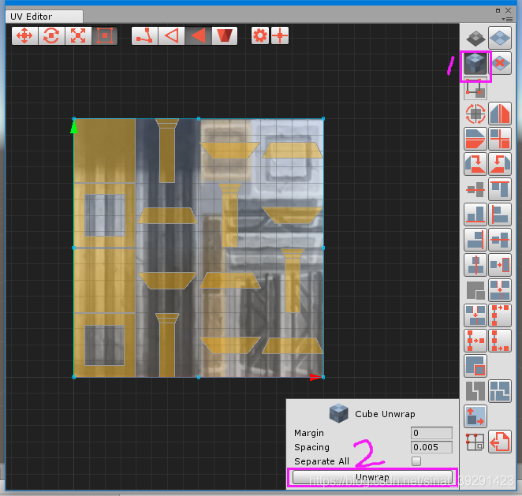Click the grid with red vertices icon
The image size is (522, 496).
(x=475, y=442)
